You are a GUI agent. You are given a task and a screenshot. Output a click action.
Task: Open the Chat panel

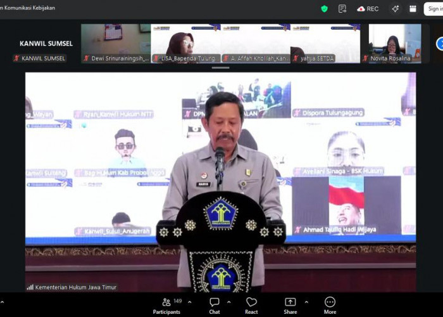[215, 306]
